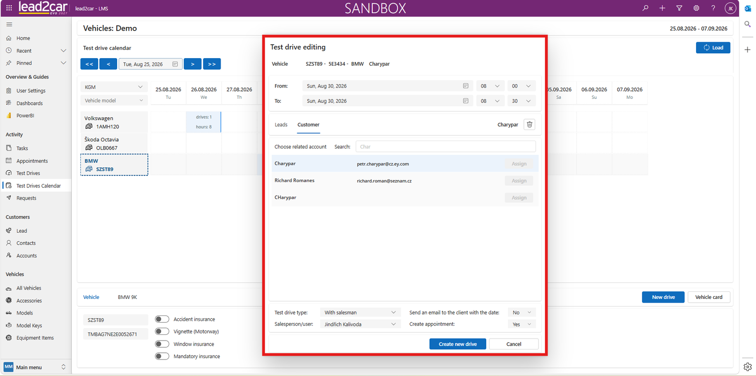Open the Vehicle model dropdown
Image resolution: width=756 pixels, height=376 pixels.
tap(114, 100)
